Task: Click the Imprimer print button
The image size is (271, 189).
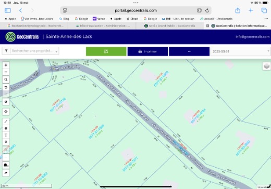Action: (x=147, y=51)
